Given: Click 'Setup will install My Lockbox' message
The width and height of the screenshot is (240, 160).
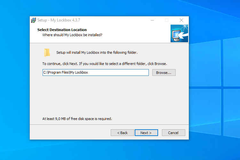Looking at the screenshot, I should (97, 52).
